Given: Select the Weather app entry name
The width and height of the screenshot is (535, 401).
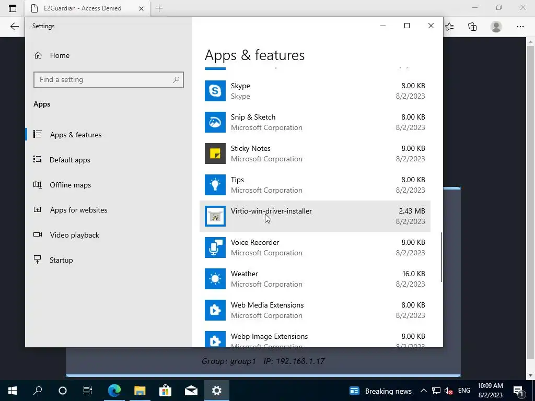Looking at the screenshot, I should 245,274.
